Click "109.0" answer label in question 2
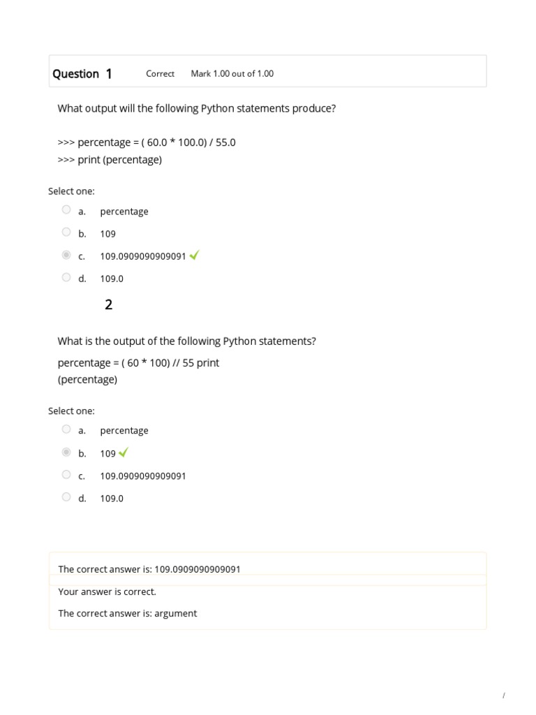 click(x=112, y=499)
